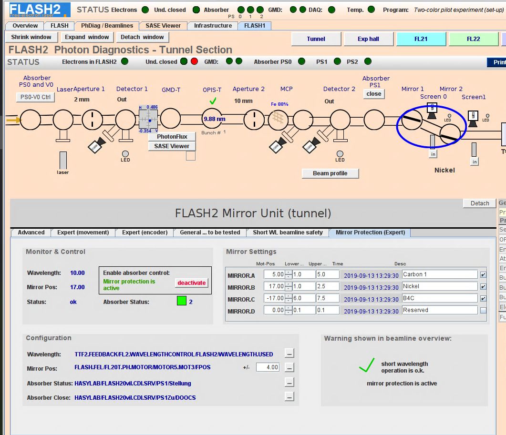This screenshot has height=435, width=506.
Task: Open browse button for Absorber Status address
Action: [x=289, y=383]
